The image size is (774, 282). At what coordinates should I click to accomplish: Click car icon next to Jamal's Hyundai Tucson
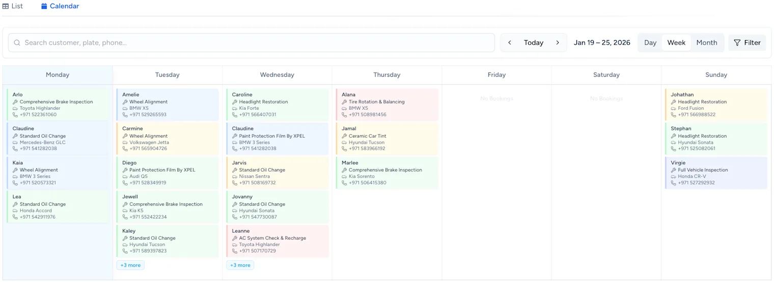click(344, 143)
